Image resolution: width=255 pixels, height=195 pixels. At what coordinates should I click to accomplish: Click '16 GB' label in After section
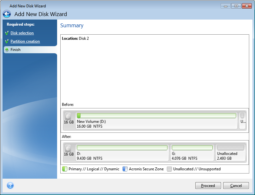pyautogui.click(x=69, y=154)
